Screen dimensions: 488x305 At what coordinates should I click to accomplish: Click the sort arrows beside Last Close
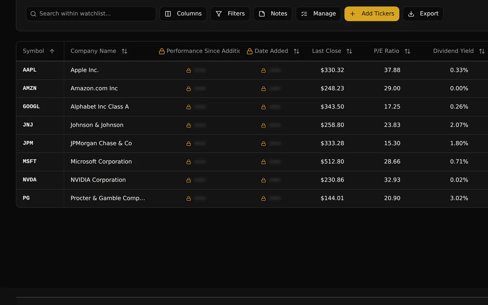[x=349, y=51]
